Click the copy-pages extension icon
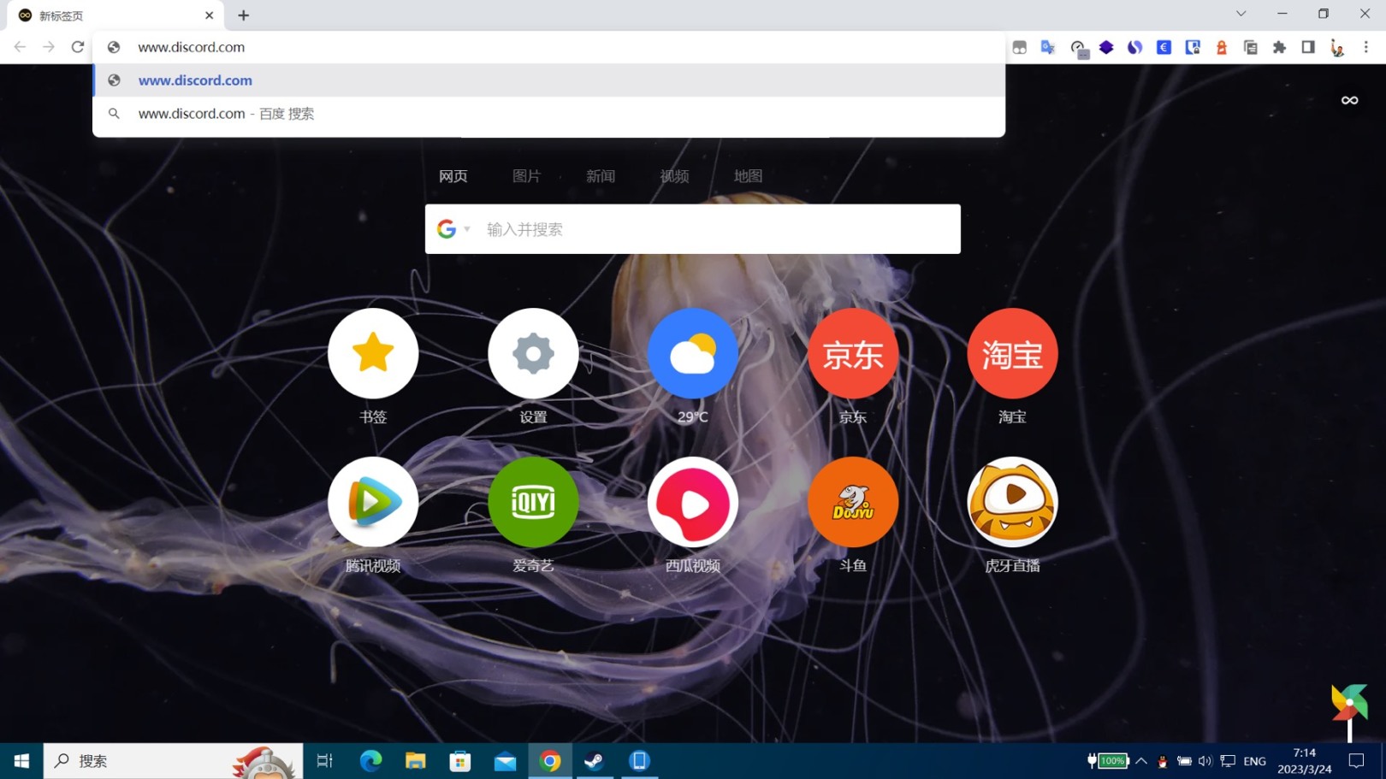This screenshot has height=779, width=1386. (x=1251, y=48)
